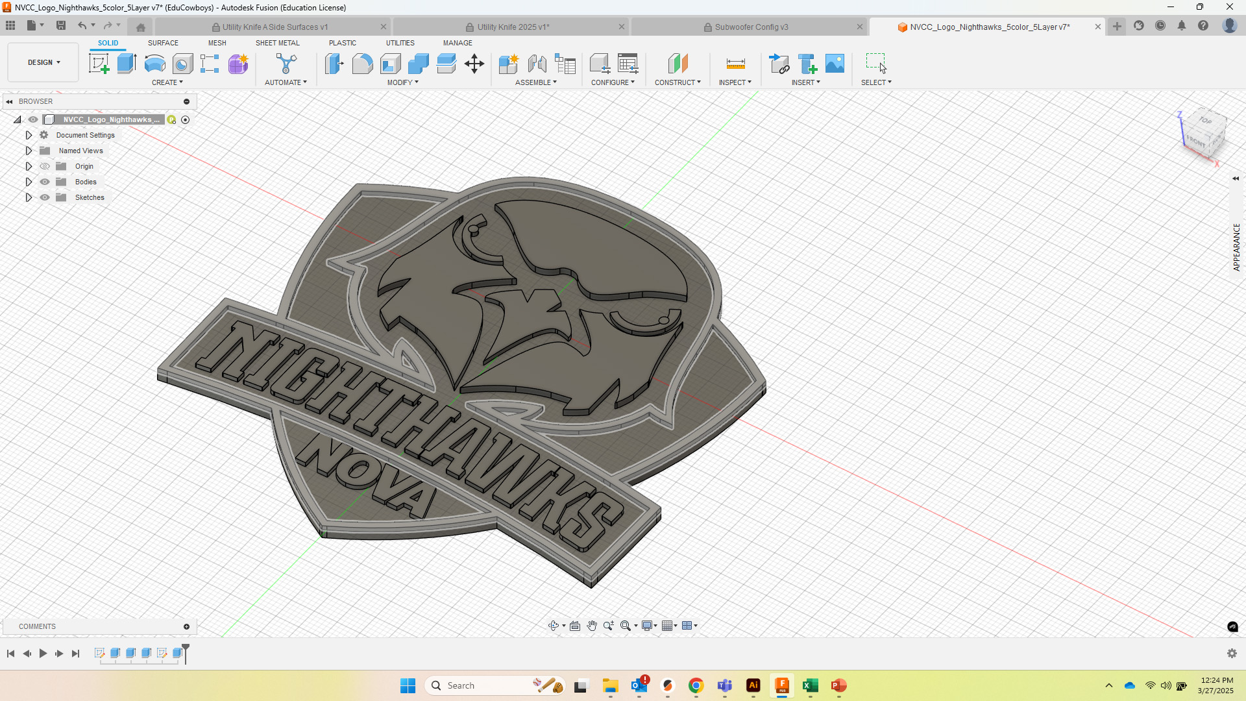
Task: Expand the Named Views node
Action: (x=29, y=151)
